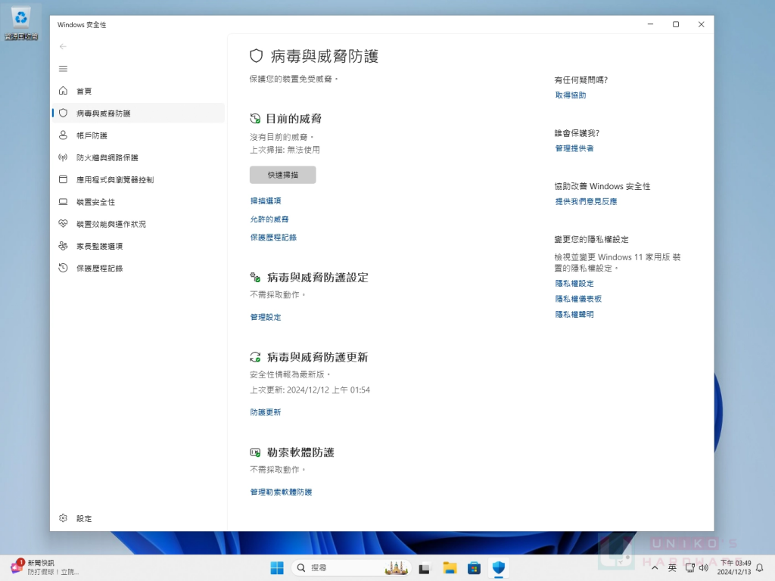Open the 保護歷程記錄 link under current threats
Viewport: 775px width, 581px height.
(x=273, y=237)
